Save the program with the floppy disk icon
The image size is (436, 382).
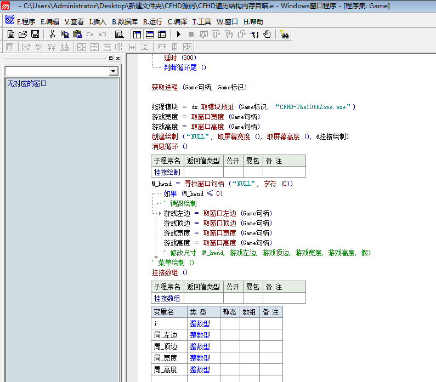coord(35,34)
